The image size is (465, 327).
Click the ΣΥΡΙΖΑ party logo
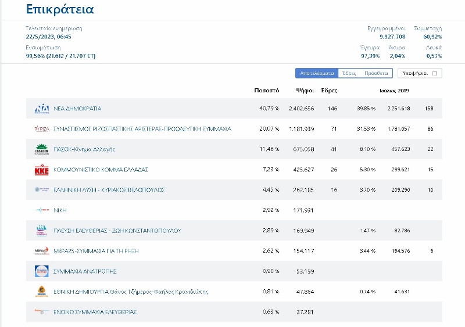[42, 129]
